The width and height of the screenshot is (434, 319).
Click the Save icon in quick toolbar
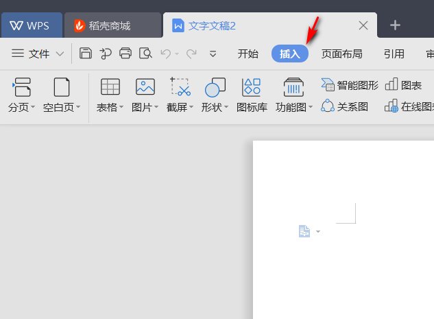pyautogui.click(x=86, y=53)
